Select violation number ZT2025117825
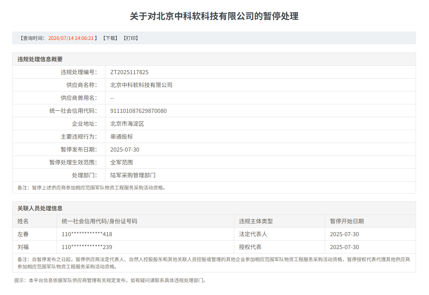Screen dimensions: 429x295 (129, 72)
